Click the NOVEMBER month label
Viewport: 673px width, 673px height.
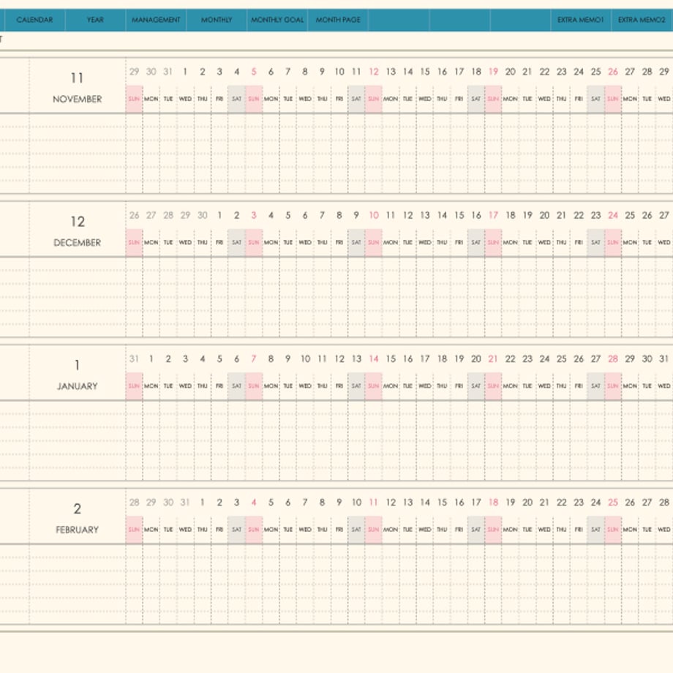(x=78, y=99)
